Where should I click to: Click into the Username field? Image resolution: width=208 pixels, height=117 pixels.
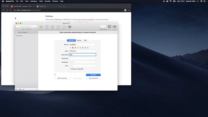click(x=82, y=55)
